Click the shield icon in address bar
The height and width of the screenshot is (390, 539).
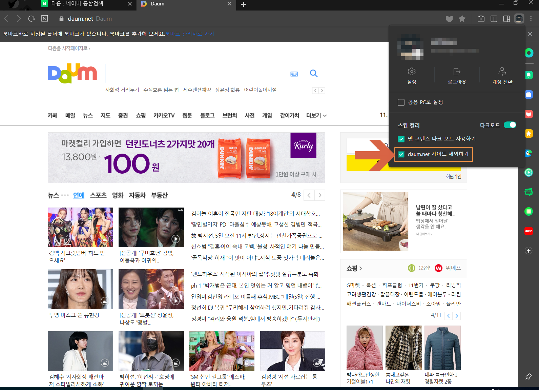click(449, 19)
